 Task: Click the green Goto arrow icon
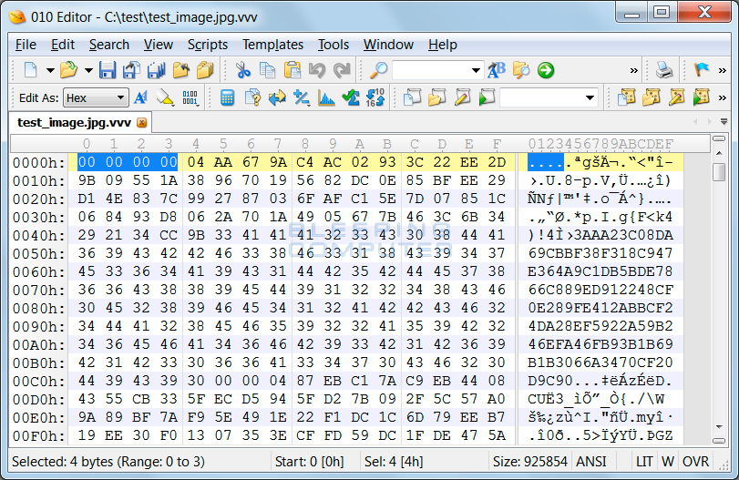(546, 70)
